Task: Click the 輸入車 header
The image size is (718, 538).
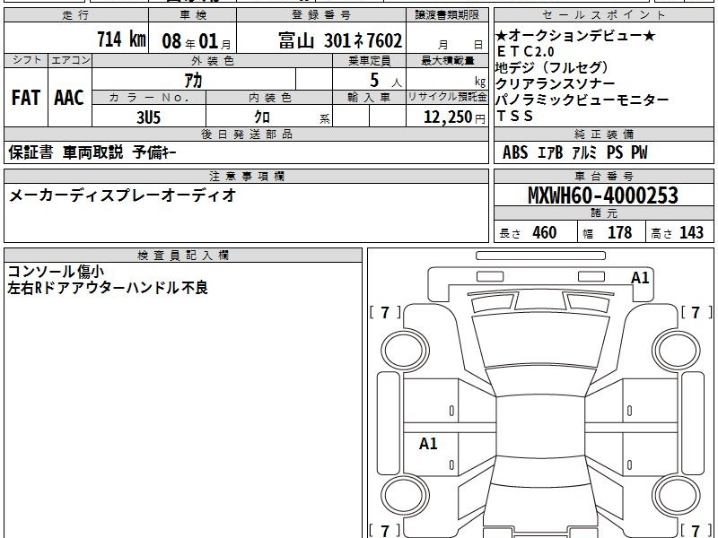Action: (x=369, y=97)
